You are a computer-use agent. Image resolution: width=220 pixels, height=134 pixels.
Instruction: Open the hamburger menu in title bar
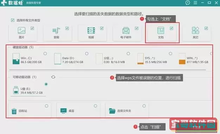[195, 2]
